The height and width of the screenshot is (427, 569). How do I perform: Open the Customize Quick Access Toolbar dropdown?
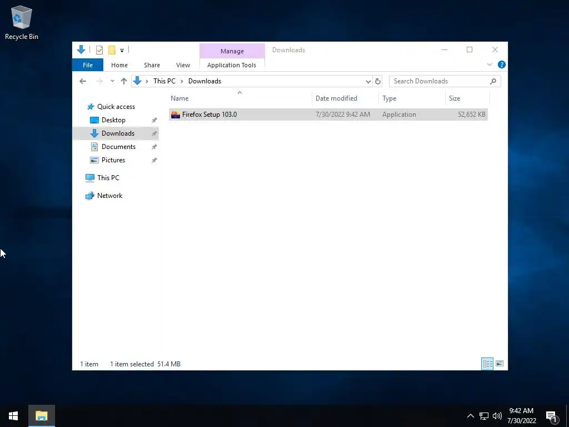pyautogui.click(x=122, y=51)
